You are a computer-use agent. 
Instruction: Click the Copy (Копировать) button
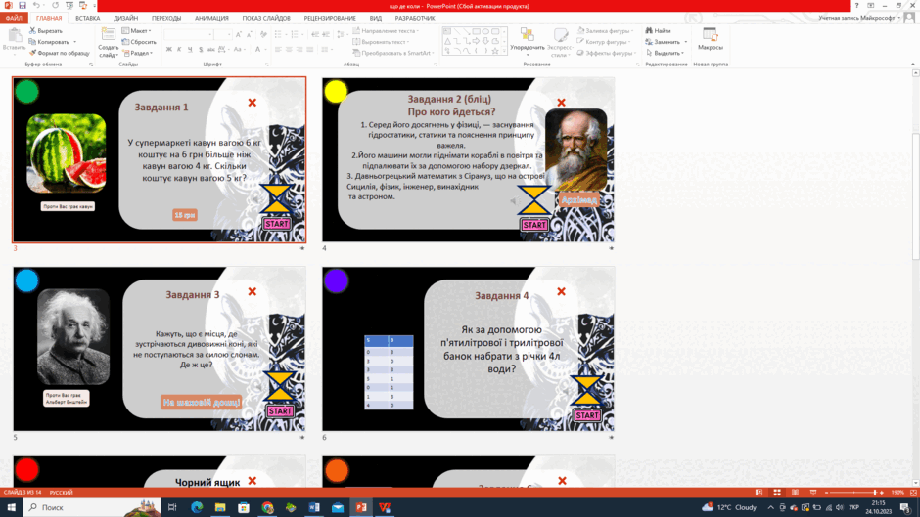(x=49, y=42)
